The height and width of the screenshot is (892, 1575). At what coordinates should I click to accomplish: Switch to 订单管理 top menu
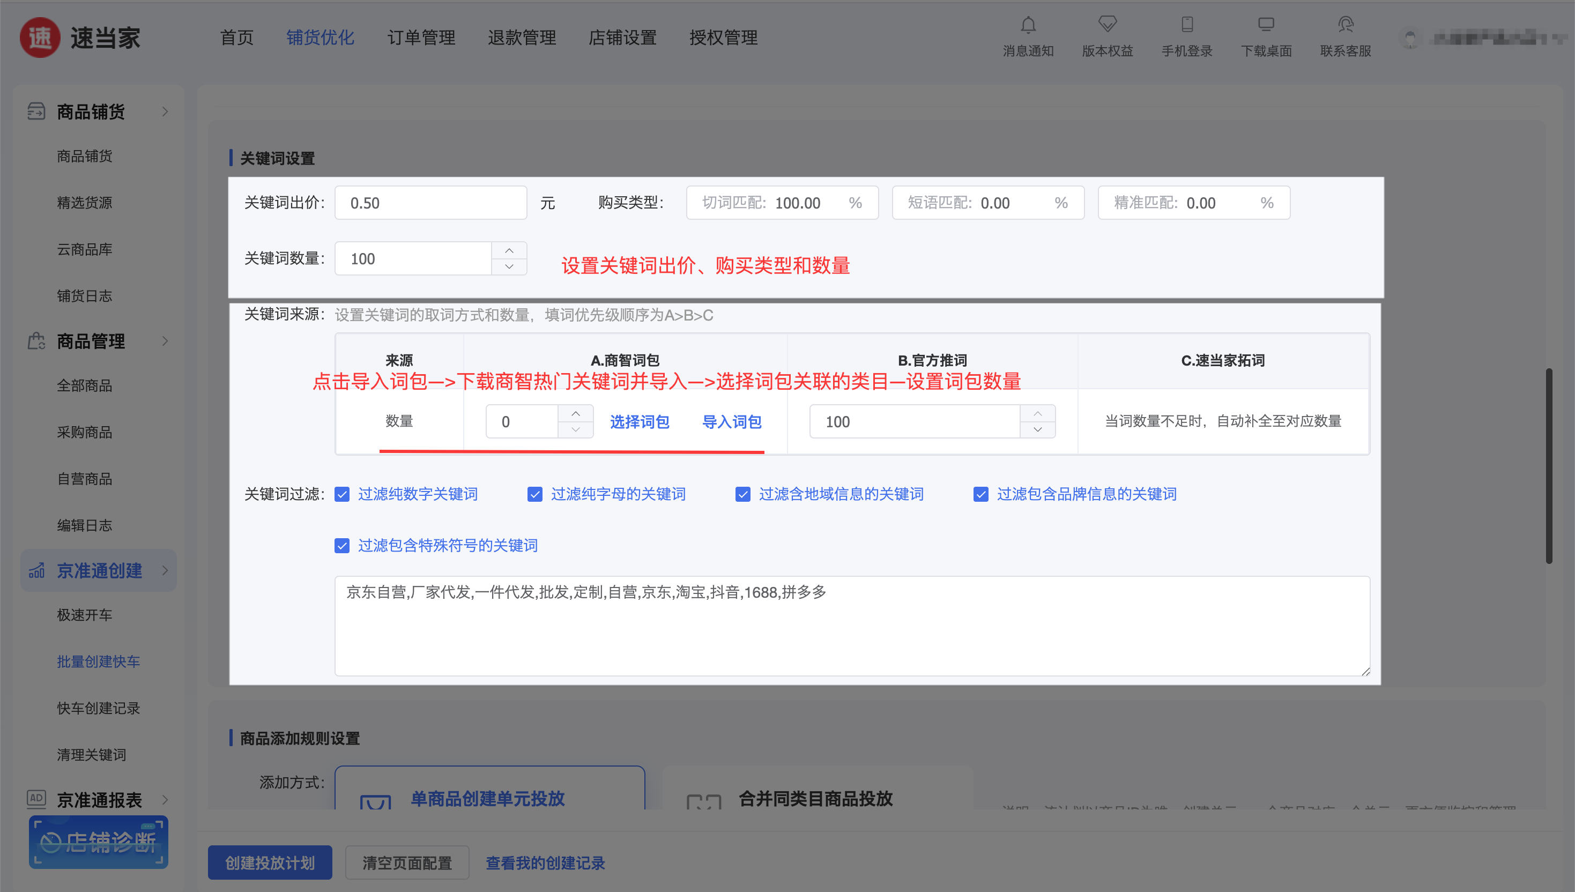(x=421, y=38)
